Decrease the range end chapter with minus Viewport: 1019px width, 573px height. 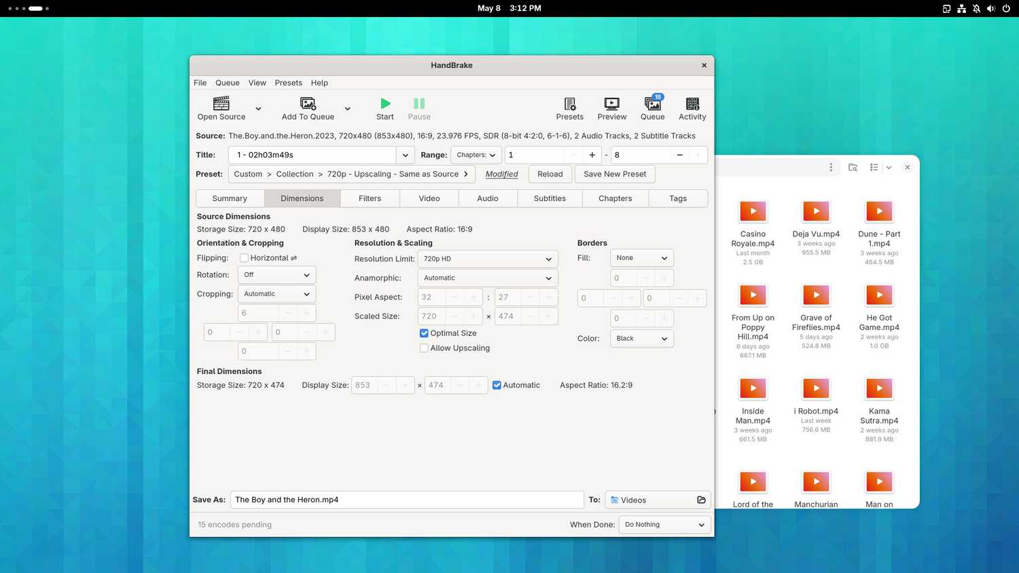point(679,155)
